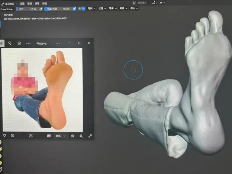Toggle pressure sensitivity for radius
The image size is (232, 174).
point(41,9)
